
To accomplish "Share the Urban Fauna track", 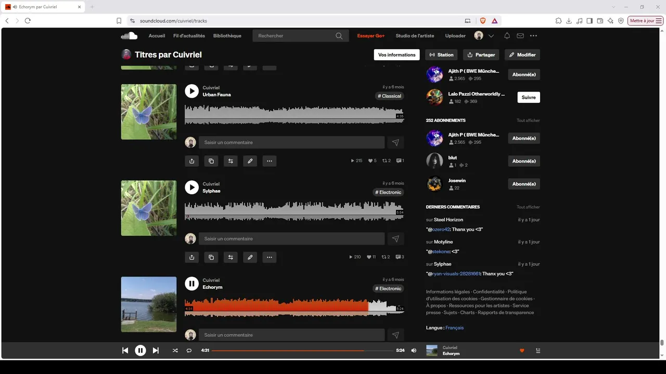I will [191, 161].
